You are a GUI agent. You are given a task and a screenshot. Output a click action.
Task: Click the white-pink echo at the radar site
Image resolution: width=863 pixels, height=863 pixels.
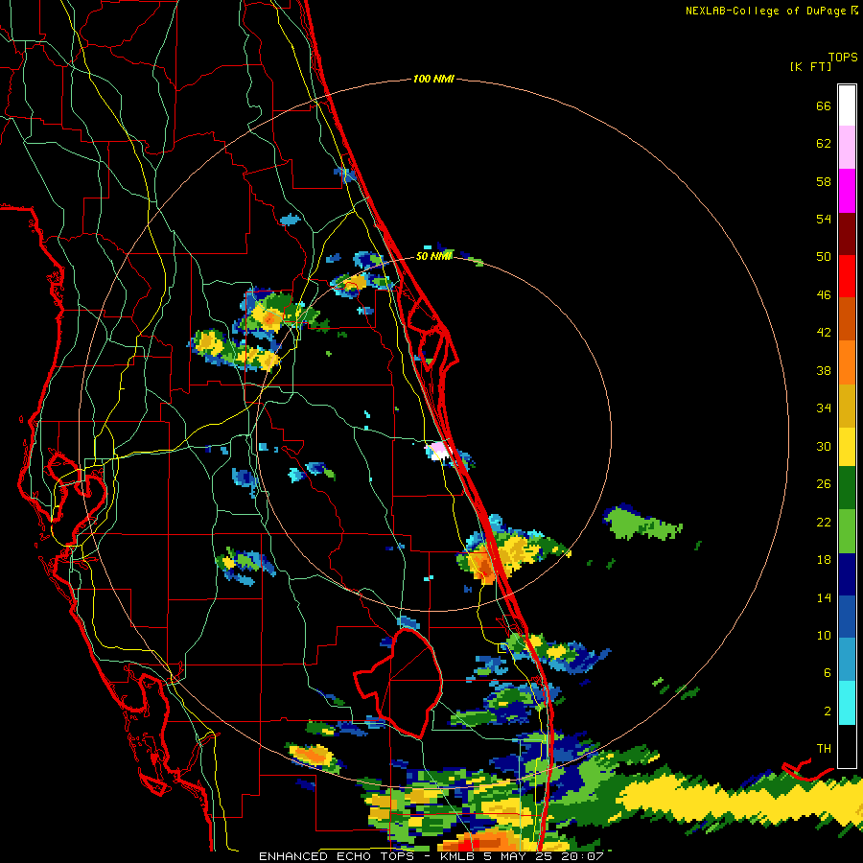[440, 451]
